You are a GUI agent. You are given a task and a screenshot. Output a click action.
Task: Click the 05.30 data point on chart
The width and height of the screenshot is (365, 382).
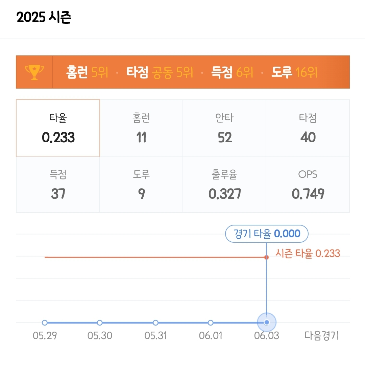100,323
